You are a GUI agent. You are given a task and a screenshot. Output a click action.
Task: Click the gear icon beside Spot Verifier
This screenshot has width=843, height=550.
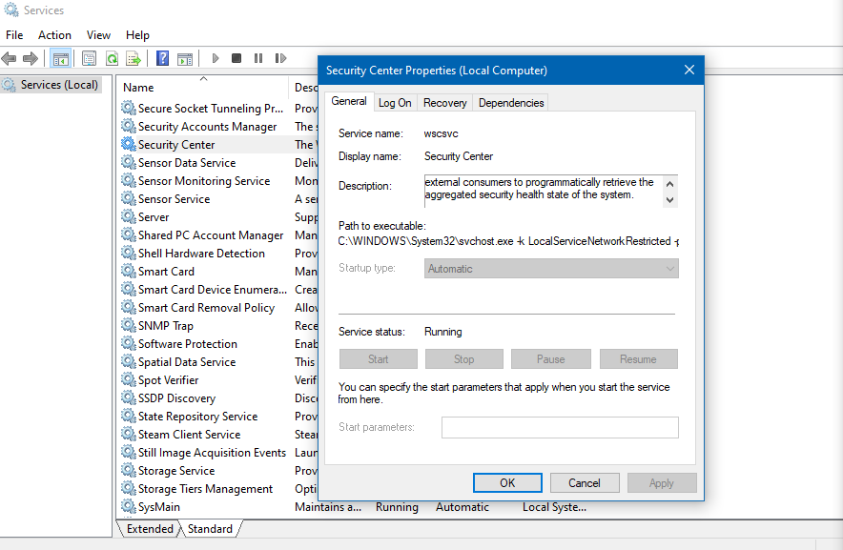click(x=129, y=379)
